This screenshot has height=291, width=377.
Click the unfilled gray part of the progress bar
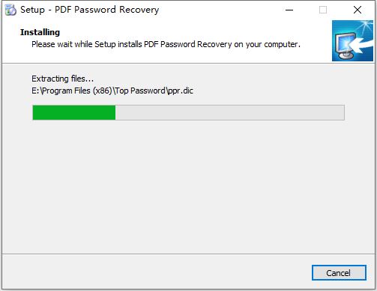[230, 113]
